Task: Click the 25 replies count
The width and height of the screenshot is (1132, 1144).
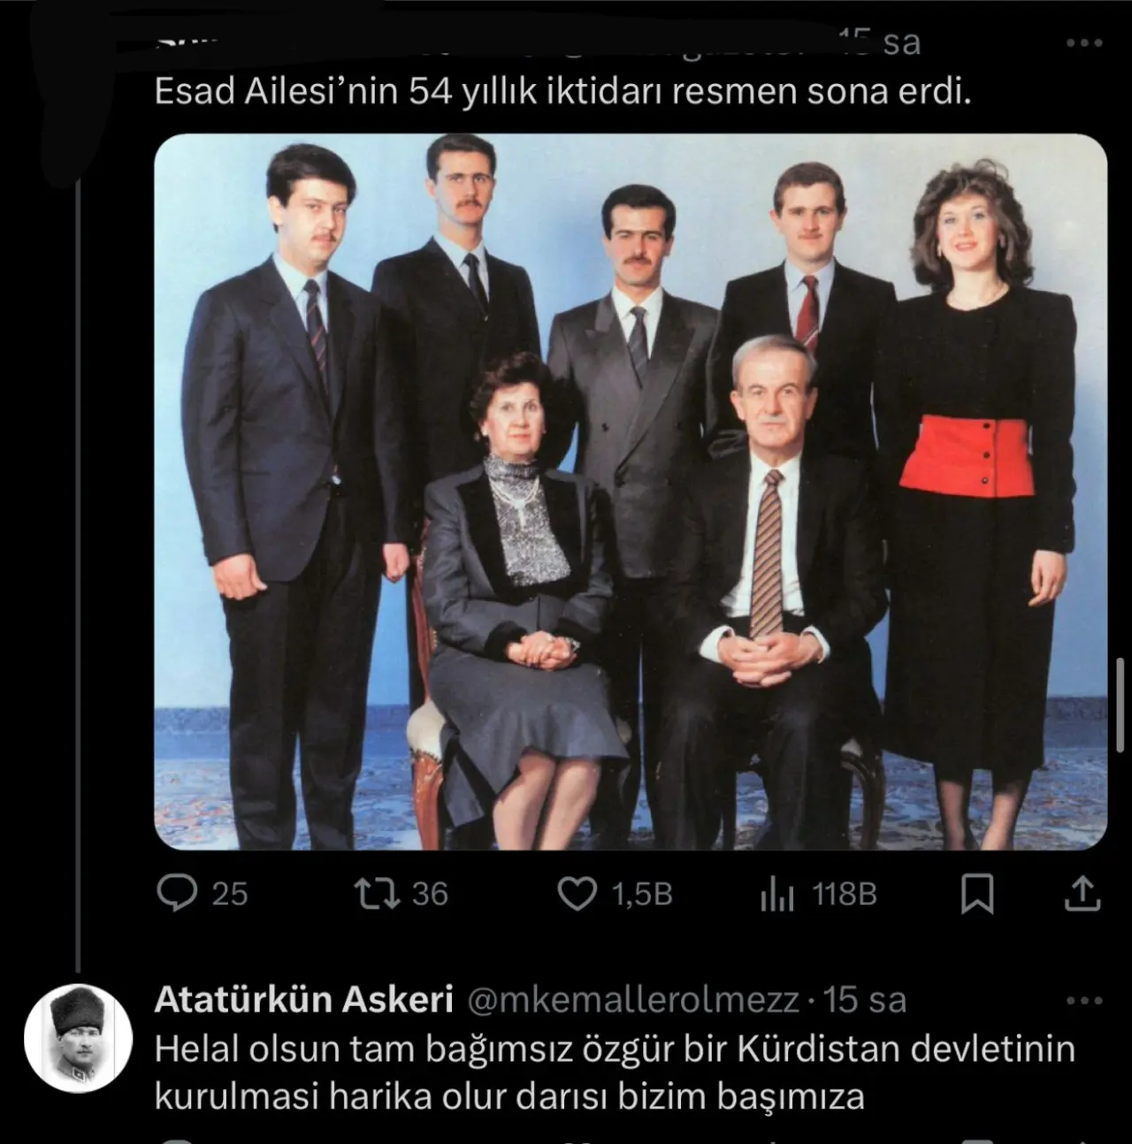Action: (x=230, y=894)
